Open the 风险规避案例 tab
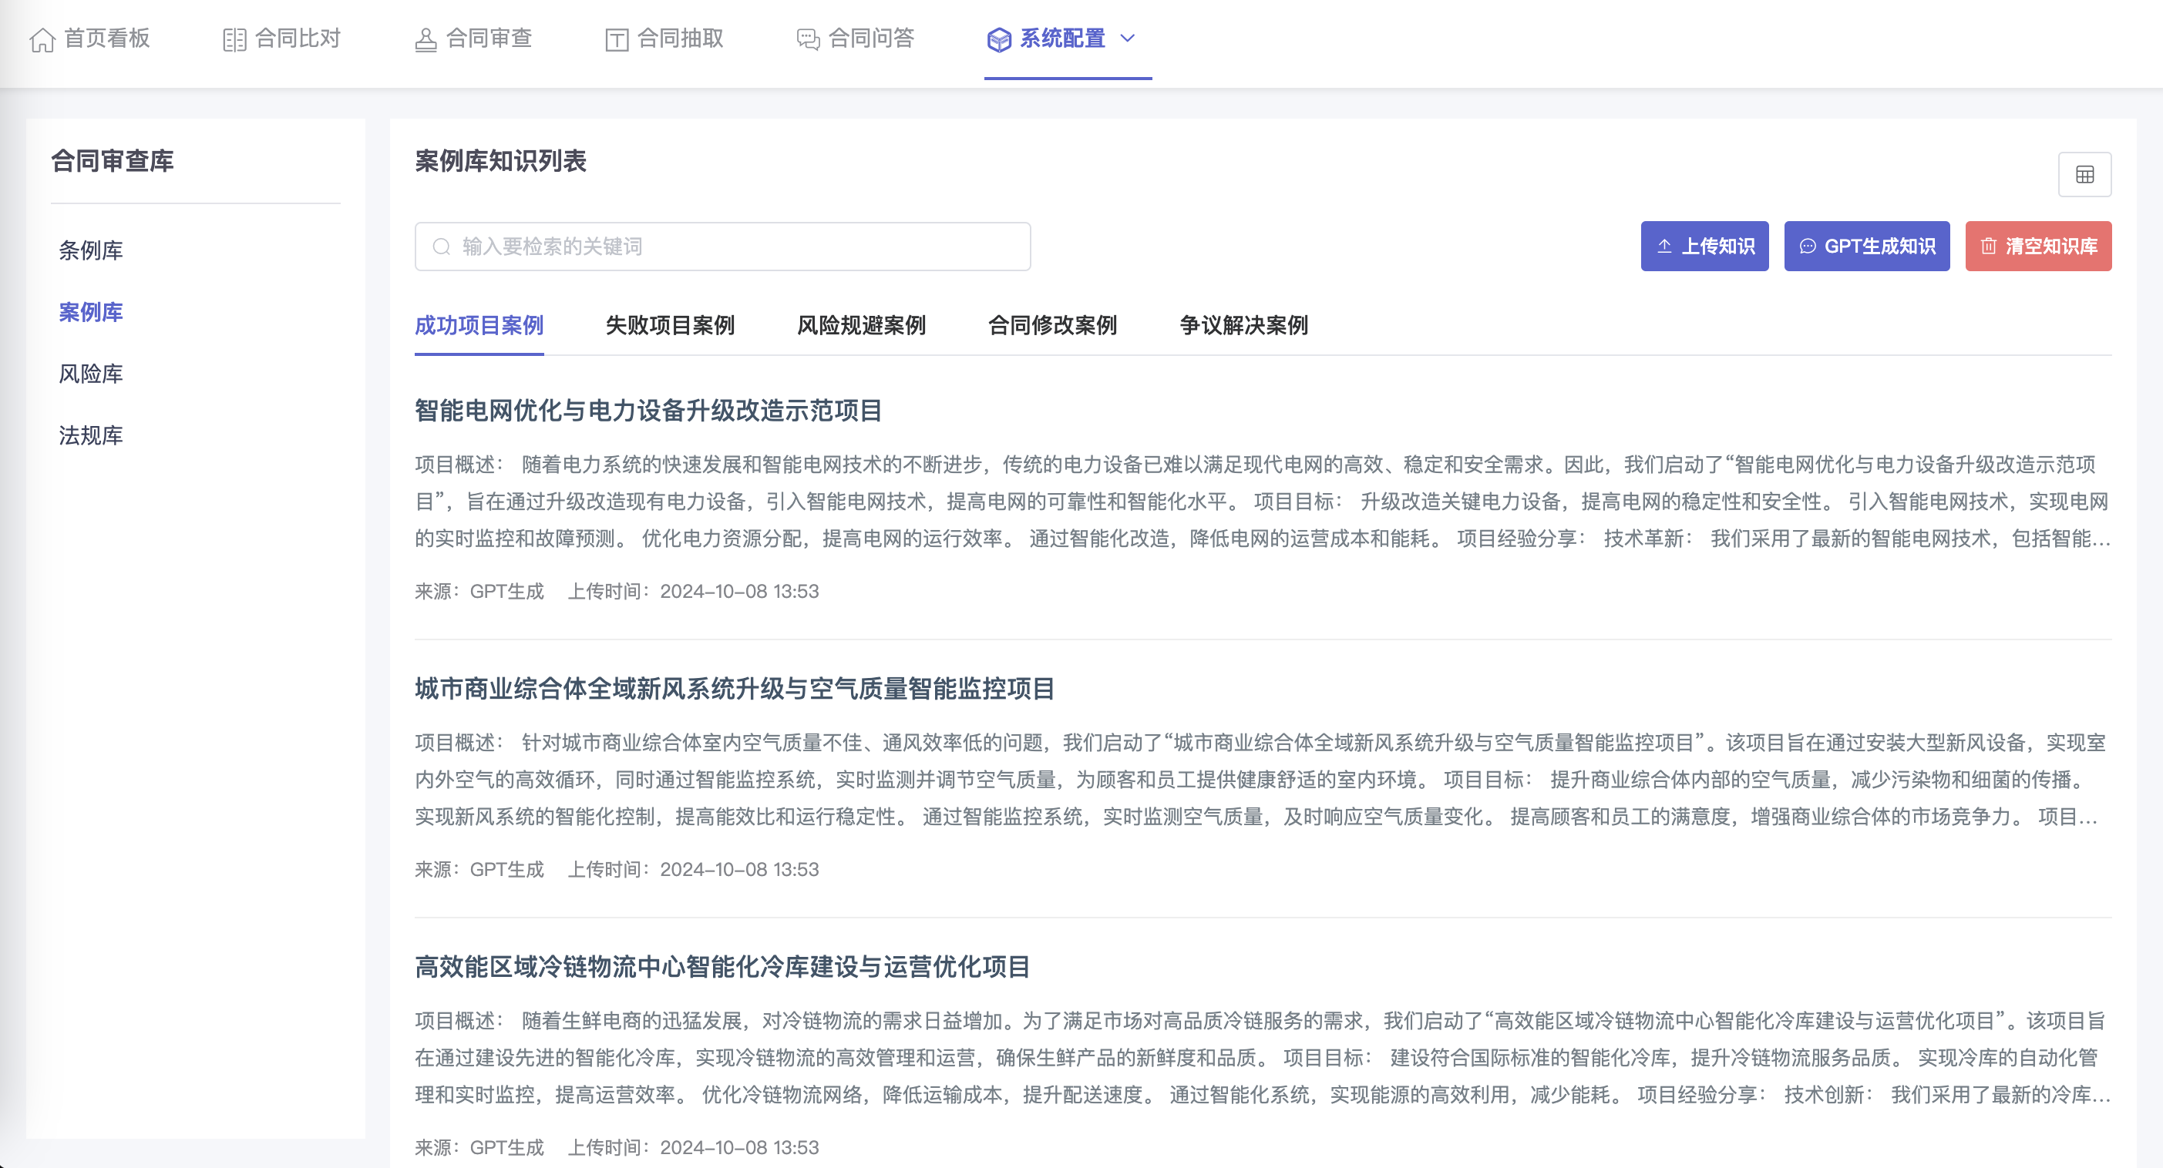This screenshot has width=2163, height=1168. [x=861, y=326]
